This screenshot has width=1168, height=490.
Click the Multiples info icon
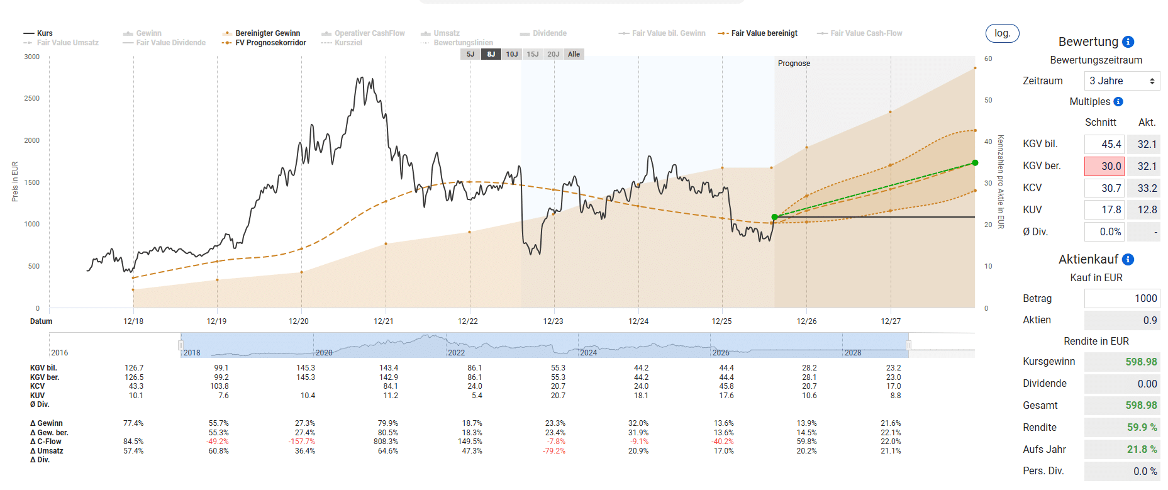pos(1118,102)
